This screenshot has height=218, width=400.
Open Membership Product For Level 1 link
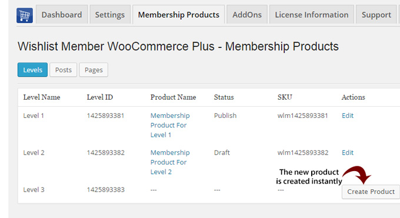tap(170, 125)
